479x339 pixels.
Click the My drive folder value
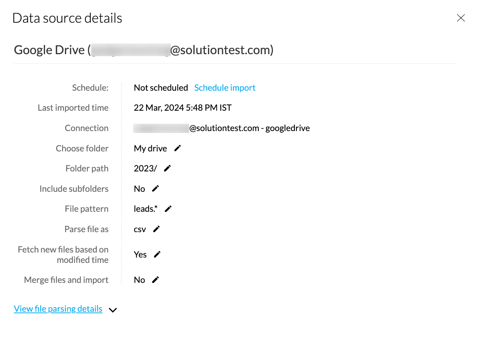[150, 148]
